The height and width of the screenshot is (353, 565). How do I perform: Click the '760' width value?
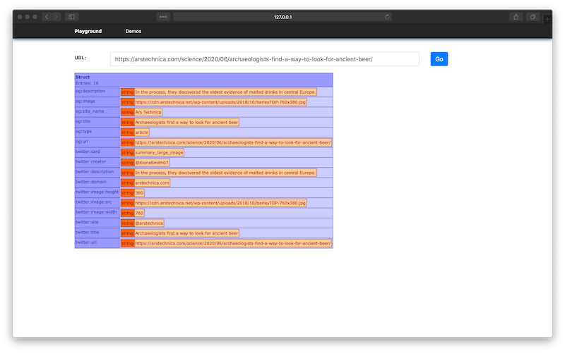(139, 213)
